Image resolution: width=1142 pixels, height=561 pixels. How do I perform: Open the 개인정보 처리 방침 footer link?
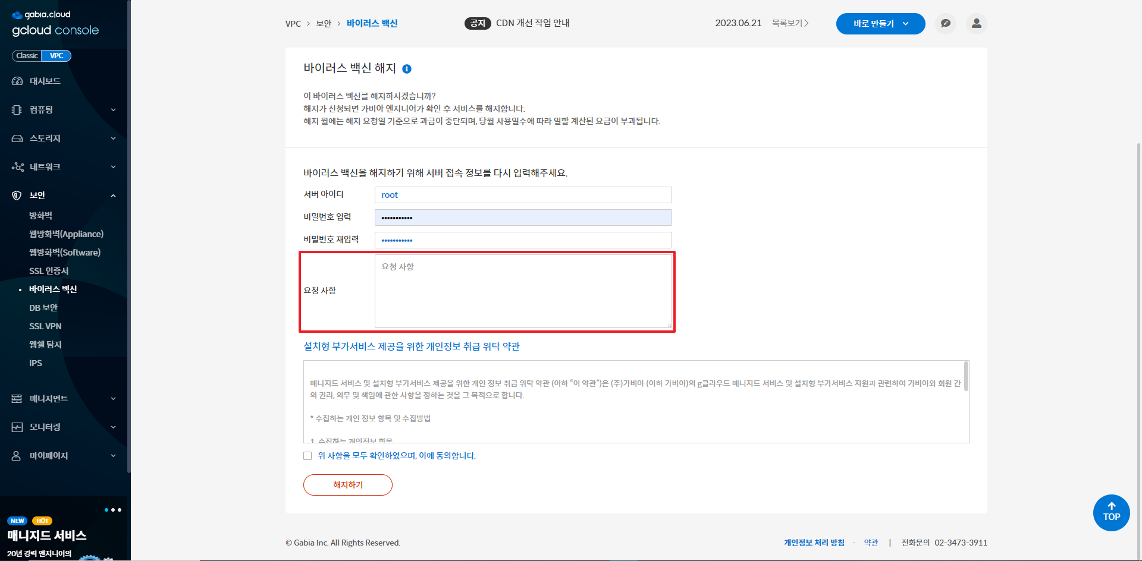(814, 543)
